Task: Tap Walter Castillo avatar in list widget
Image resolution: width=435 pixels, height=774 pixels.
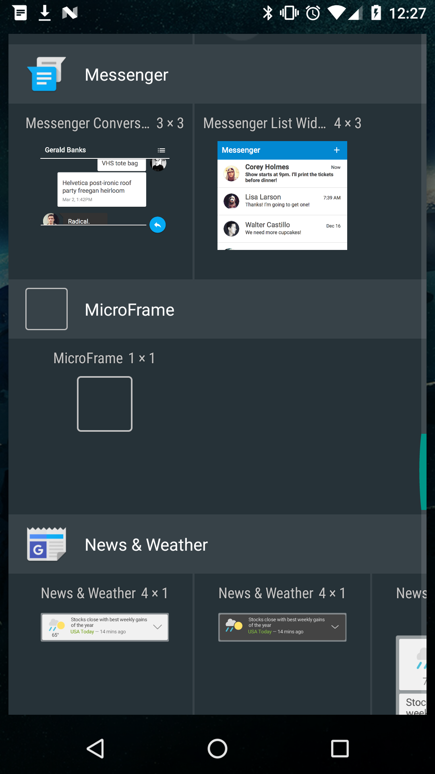Action: tap(231, 229)
